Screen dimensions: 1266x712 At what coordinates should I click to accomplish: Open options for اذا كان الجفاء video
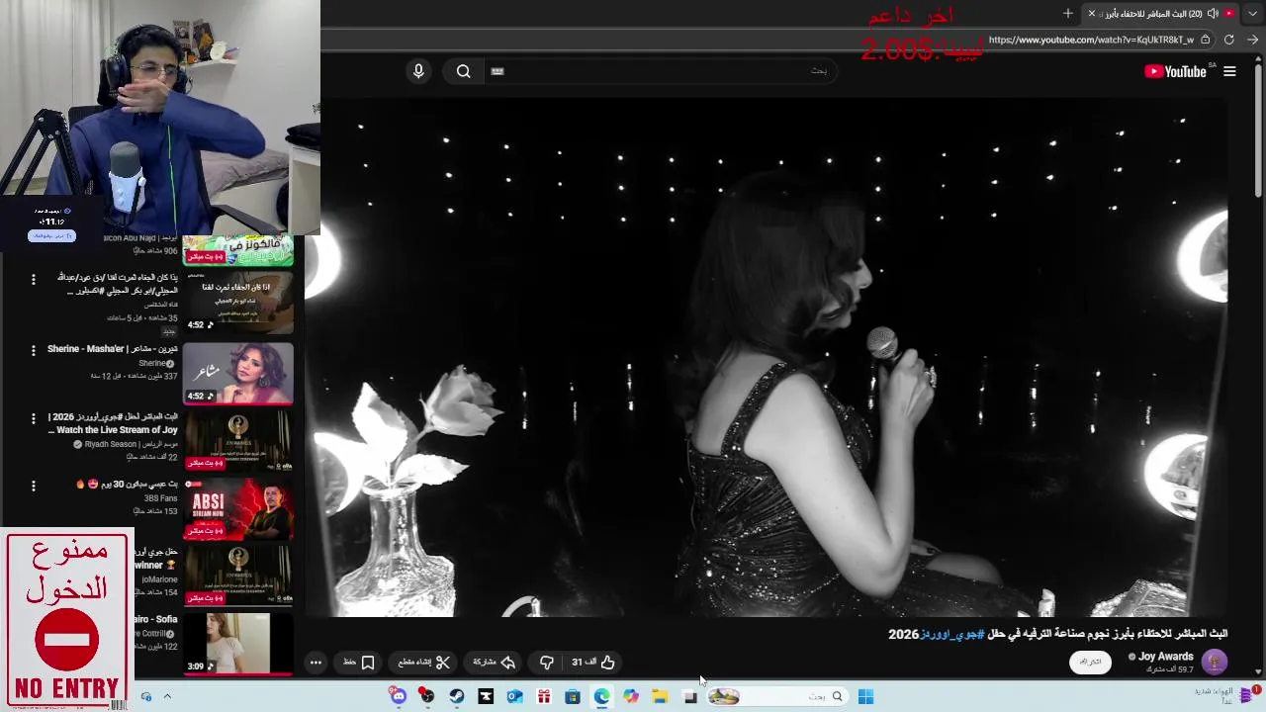tap(33, 280)
